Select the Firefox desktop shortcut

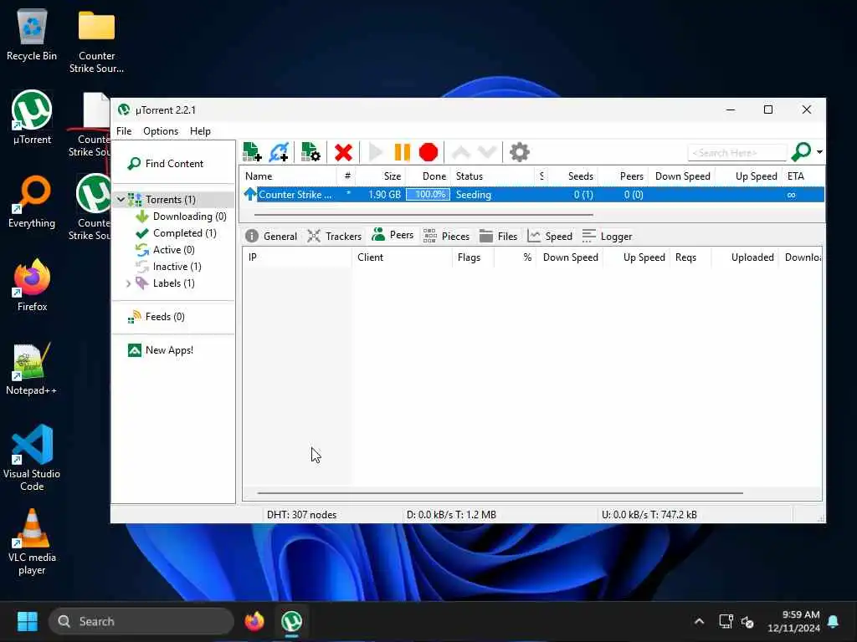coord(32,285)
